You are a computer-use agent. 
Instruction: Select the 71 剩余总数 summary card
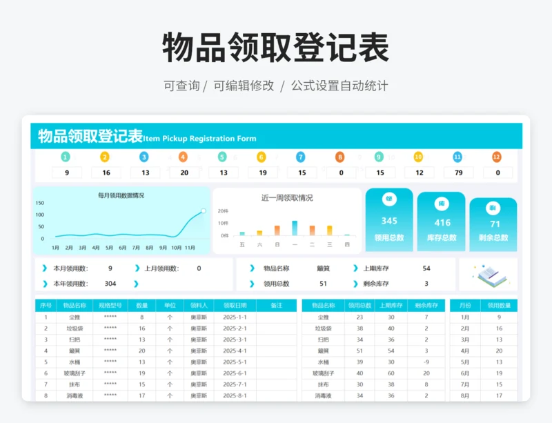tap(493, 224)
